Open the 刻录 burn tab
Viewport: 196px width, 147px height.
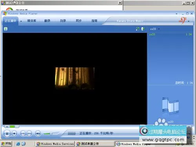(63, 21)
